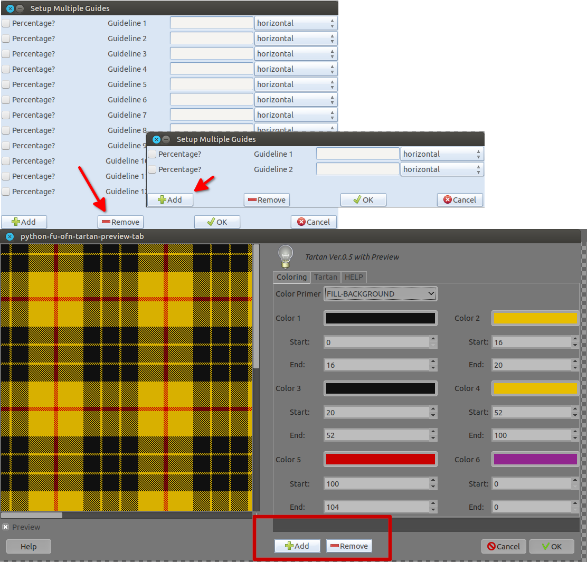Pick Color 4 yellow swatch
The height and width of the screenshot is (562, 587).
(535, 388)
